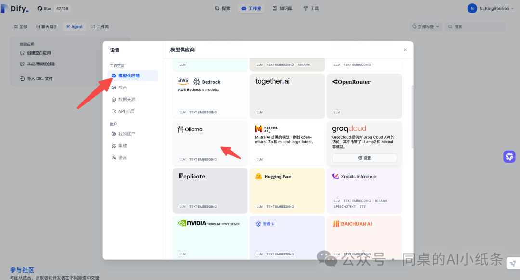
Task: Click the Mistral AI logo icon
Action: 259,129
